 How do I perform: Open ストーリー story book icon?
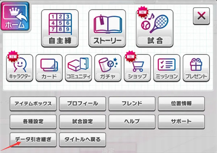(107, 28)
